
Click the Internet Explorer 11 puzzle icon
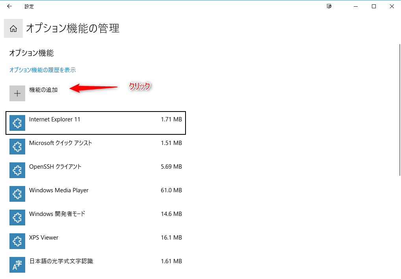point(17,123)
